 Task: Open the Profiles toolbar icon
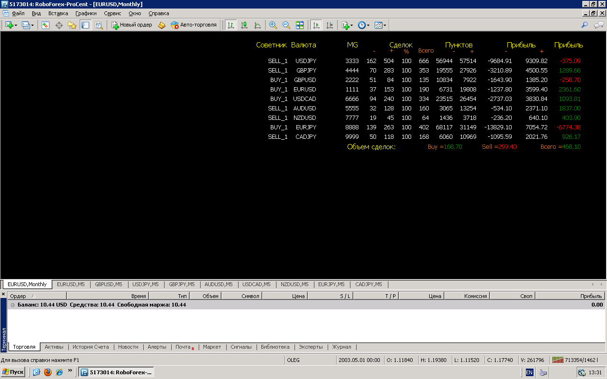tap(26, 25)
